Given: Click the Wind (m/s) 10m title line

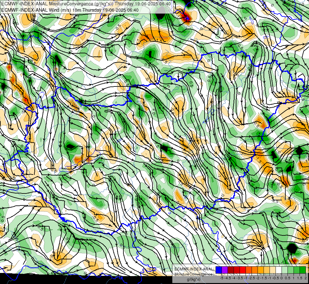Looking at the screenshot, I should 70,10.
